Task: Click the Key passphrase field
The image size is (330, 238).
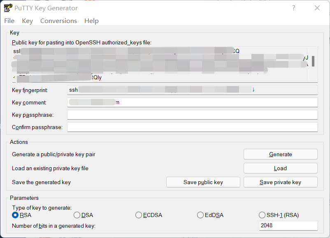Action: pos(192,115)
